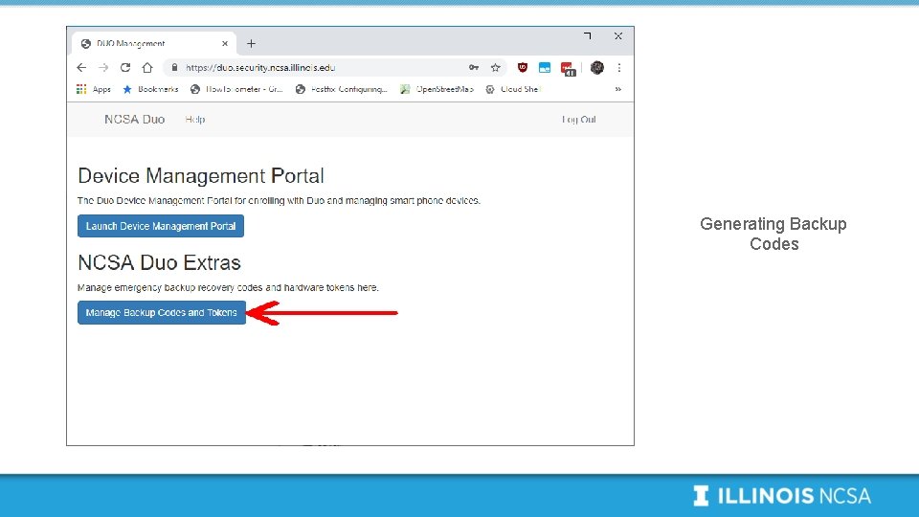
Task: Click the Device Management Portal heading
Action: [200, 176]
